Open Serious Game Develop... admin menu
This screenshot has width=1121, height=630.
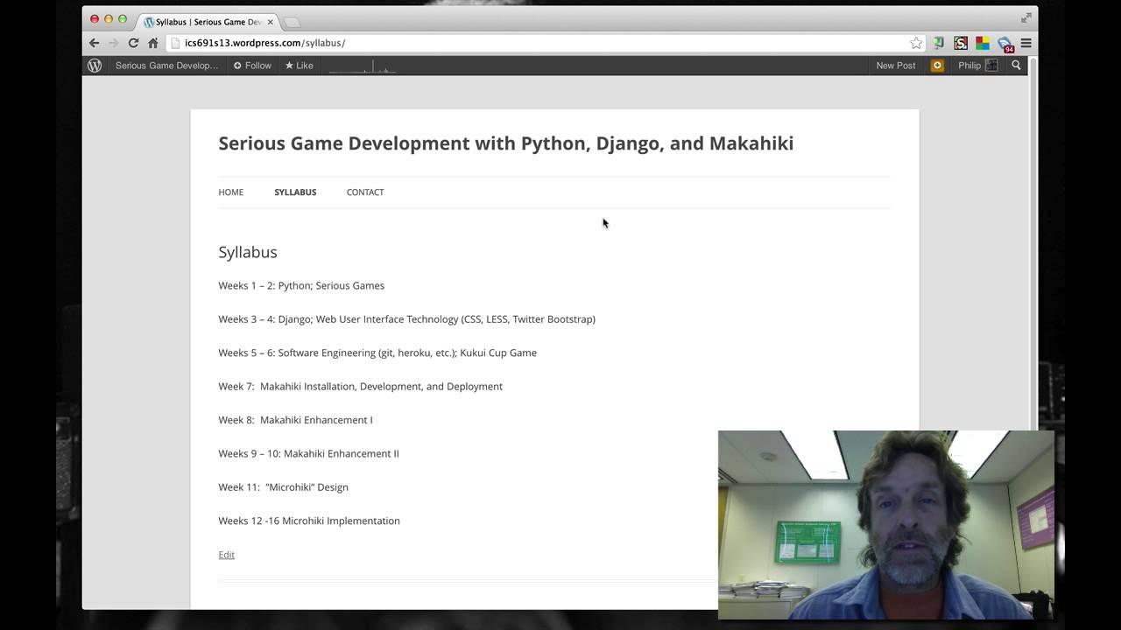(x=166, y=66)
